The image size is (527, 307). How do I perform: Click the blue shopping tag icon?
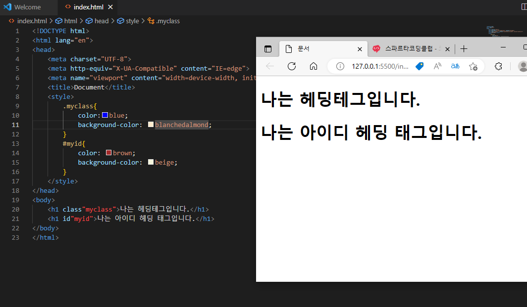pyautogui.click(x=420, y=66)
